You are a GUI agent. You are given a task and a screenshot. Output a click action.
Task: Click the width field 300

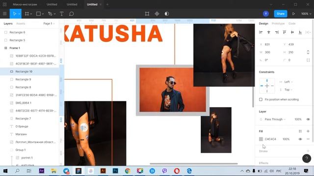click(267, 52)
